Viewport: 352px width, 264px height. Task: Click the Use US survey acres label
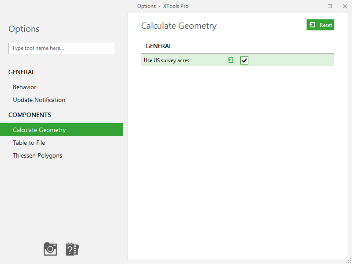[x=166, y=60]
